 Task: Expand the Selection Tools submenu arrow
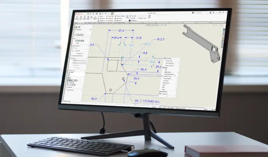[x=179, y=61]
